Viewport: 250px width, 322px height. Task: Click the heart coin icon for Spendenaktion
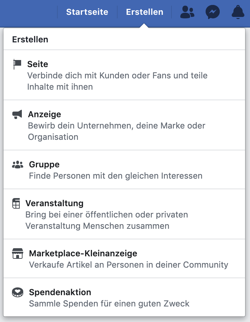[17, 292]
